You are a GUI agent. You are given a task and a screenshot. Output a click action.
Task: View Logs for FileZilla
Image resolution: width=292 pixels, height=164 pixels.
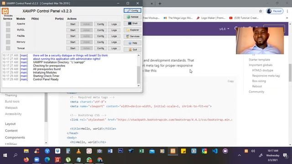pyautogui.click(x=114, y=36)
